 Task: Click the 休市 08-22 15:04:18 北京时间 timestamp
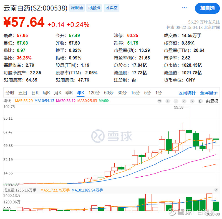pos(193,27)
